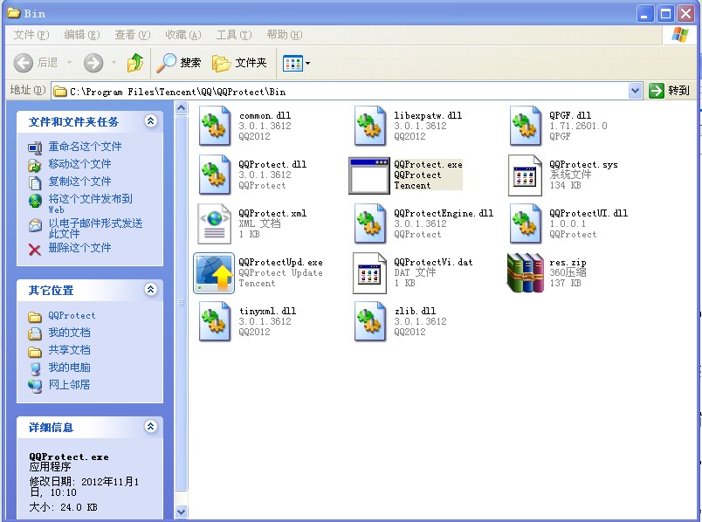Click the Views icon in toolbar
The width and height of the screenshot is (702, 522).
[292, 64]
